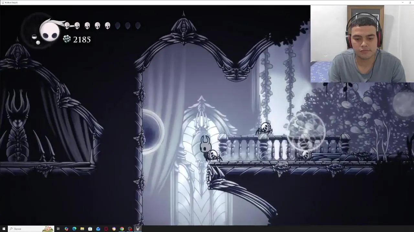Select the Hollow Knight taskbar icon
414x232 pixels.
tap(138, 229)
